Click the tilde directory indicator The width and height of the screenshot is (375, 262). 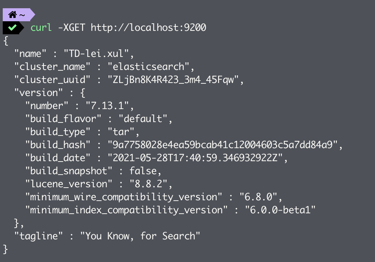(x=22, y=16)
